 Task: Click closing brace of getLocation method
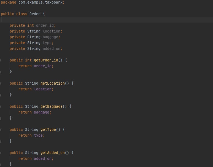pyautogui.click(x=10, y=95)
